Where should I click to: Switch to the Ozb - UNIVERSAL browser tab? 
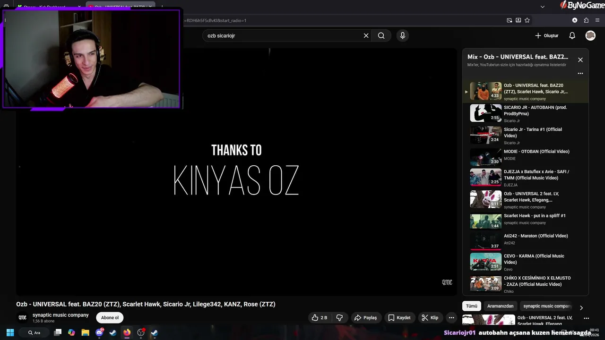(x=121, y=7)
